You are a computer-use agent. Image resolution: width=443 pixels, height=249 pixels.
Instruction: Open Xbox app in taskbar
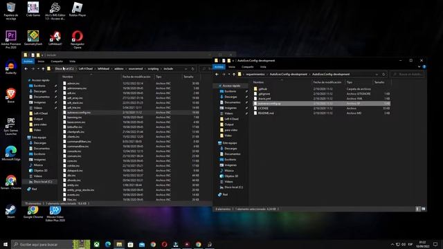coord(97,244)
